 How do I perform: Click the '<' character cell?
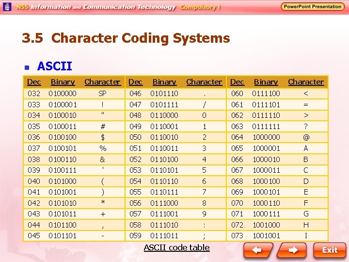click(306, 94)
